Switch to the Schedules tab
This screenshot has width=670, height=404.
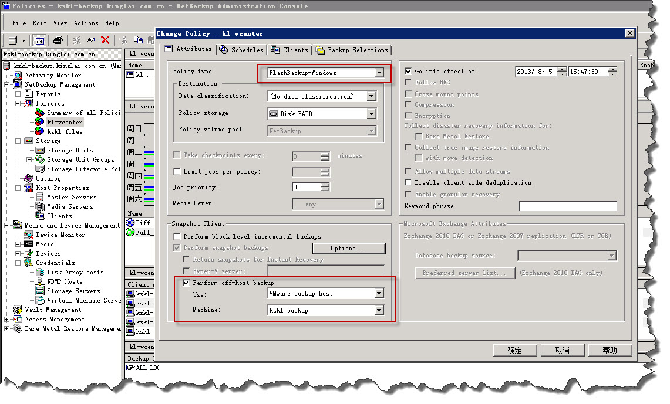click(x=241, y=50)
